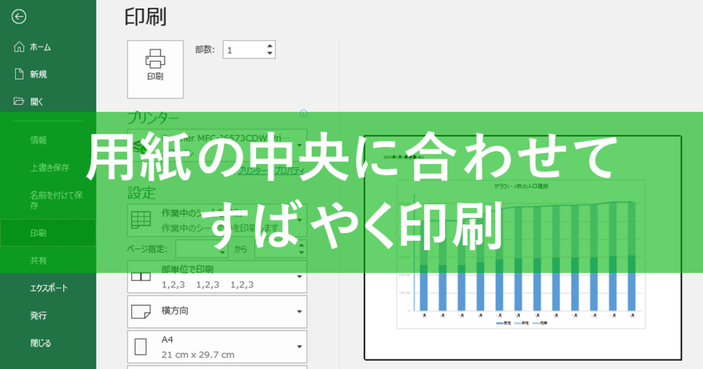
Task: Click the landscape page orientation icon
Action: [141, 311]
